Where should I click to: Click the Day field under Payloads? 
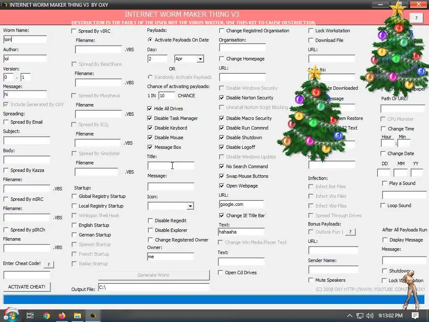click(x=158, y=59)
